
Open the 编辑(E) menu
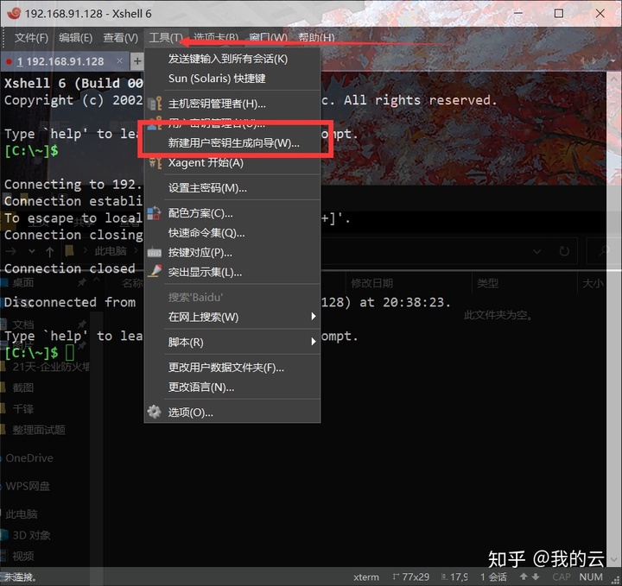coord(75,38)
